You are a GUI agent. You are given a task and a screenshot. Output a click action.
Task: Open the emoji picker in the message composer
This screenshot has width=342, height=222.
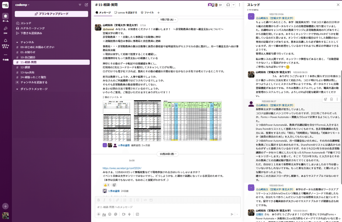pyautogui.click(x=109, y=214)
